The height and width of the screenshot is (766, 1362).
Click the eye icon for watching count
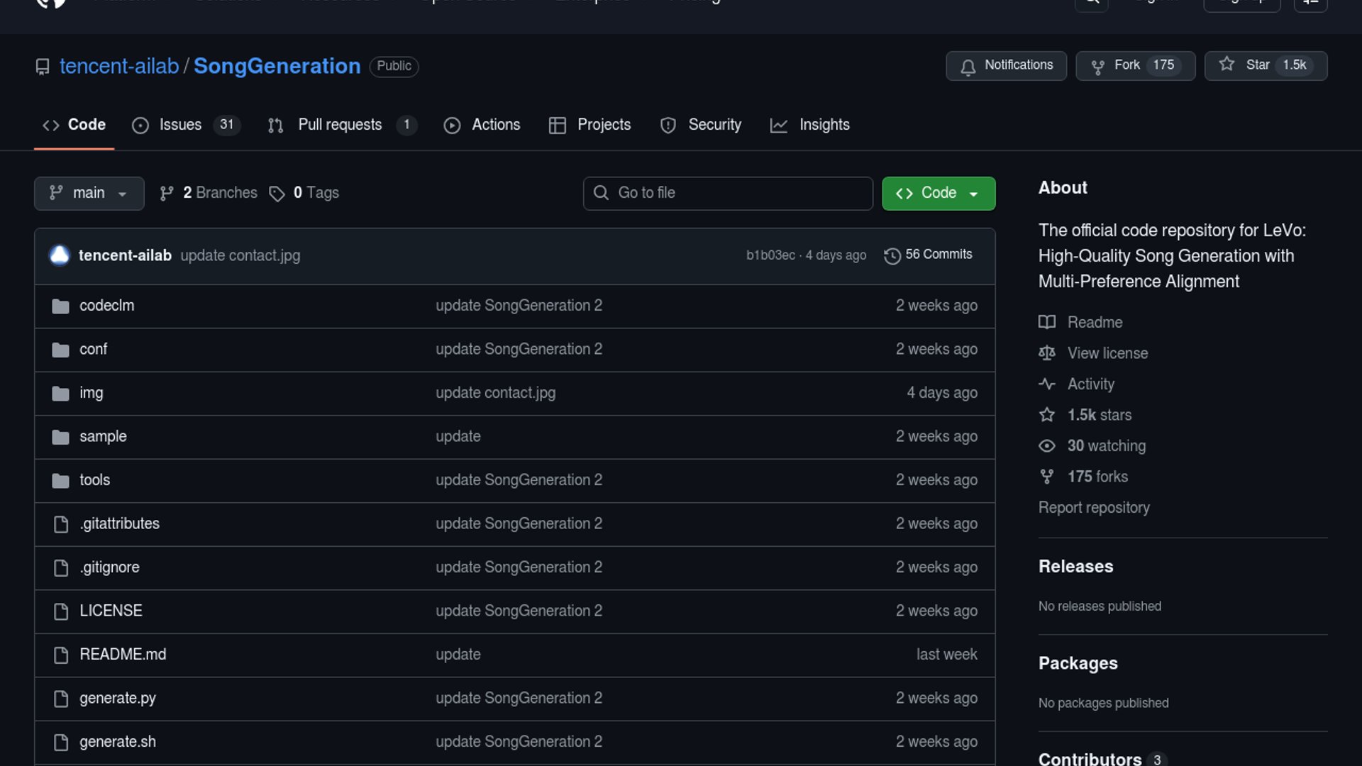[1046, 446]
